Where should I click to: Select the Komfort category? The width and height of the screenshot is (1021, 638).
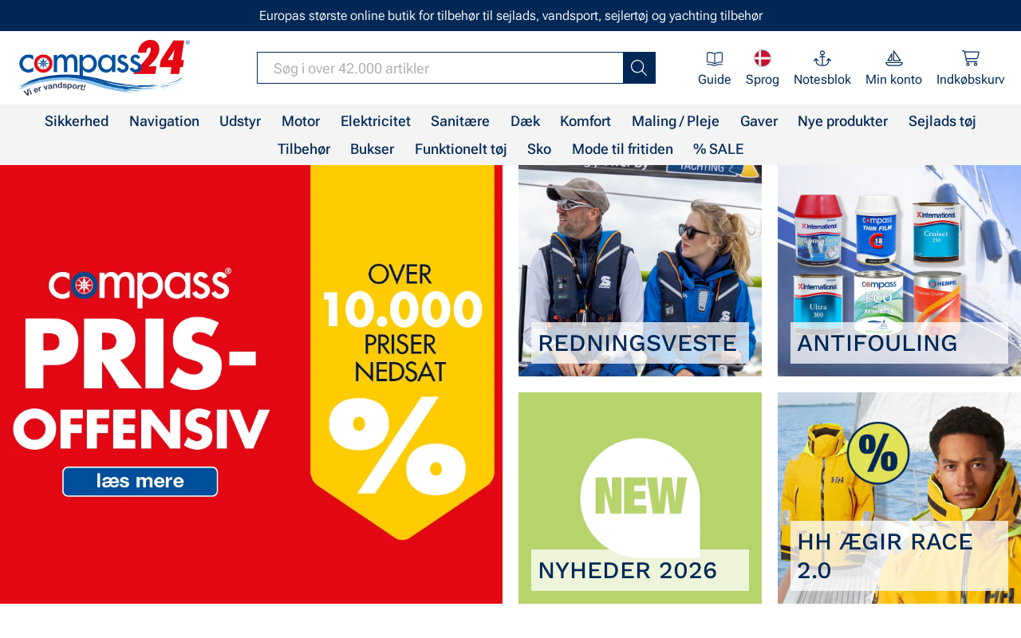(x=585, y=121)
